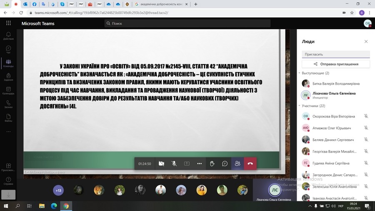
Task: Open the +13 more participants overflow
Action: (58, 191)
